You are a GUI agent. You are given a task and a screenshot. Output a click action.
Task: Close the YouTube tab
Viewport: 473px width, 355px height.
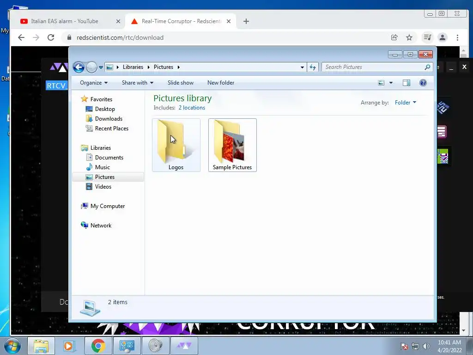[x=118, y=21]
